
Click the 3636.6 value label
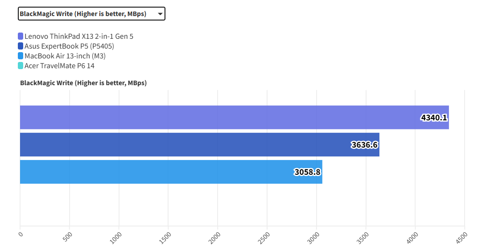tap(365, 145)
